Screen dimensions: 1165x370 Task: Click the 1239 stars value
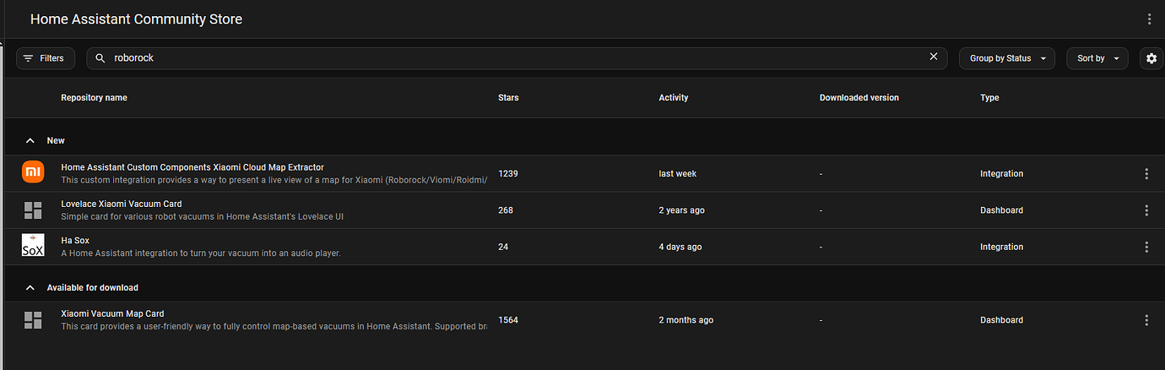508,174
